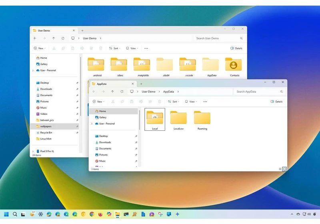Click Share icon in AppData window toolbar
Viewport: 320px width, 224px height.
[x=150, y=102]
